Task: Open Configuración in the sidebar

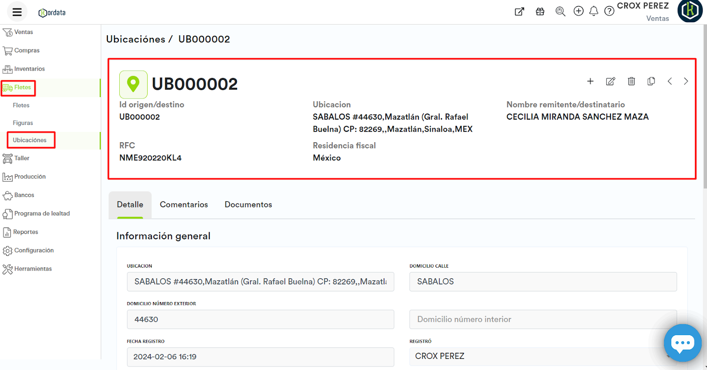Action: point(34,250)
